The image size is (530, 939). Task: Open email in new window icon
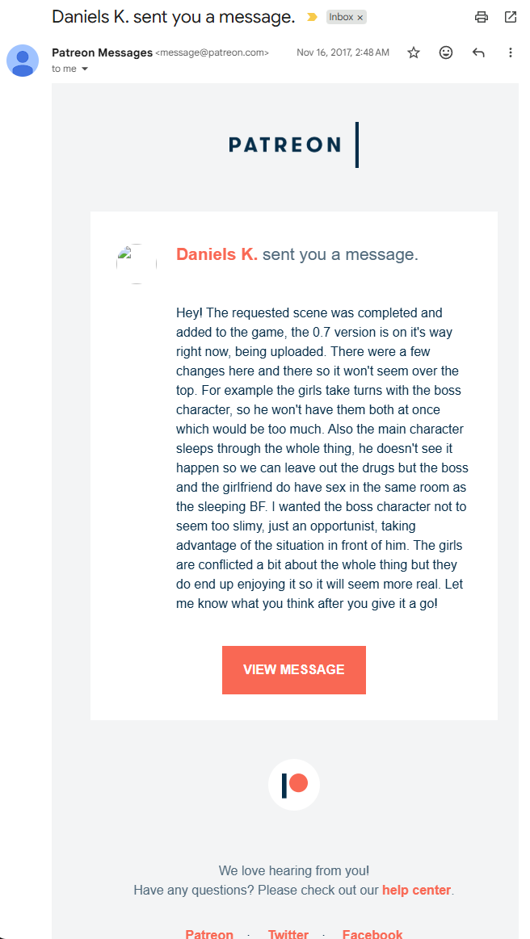point(510,17)
